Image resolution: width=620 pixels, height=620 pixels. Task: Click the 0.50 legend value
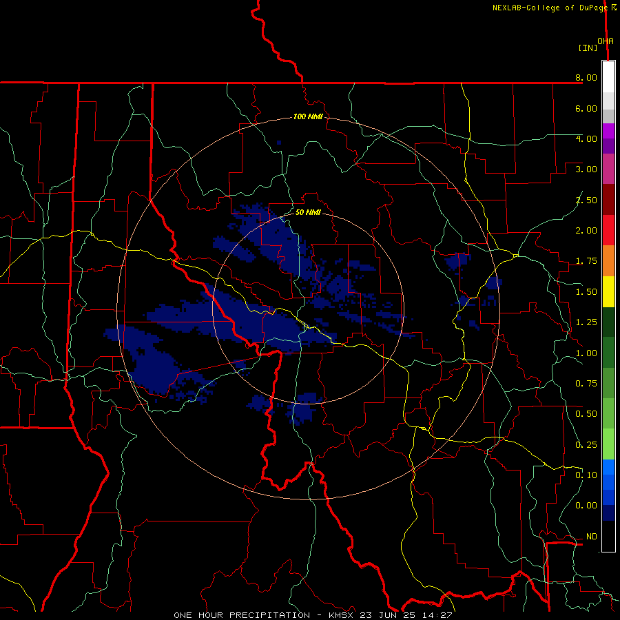pos(586,414)
